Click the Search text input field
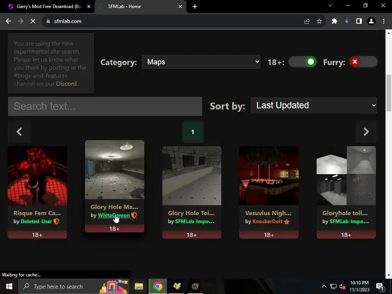 click(x=105, y=106)
